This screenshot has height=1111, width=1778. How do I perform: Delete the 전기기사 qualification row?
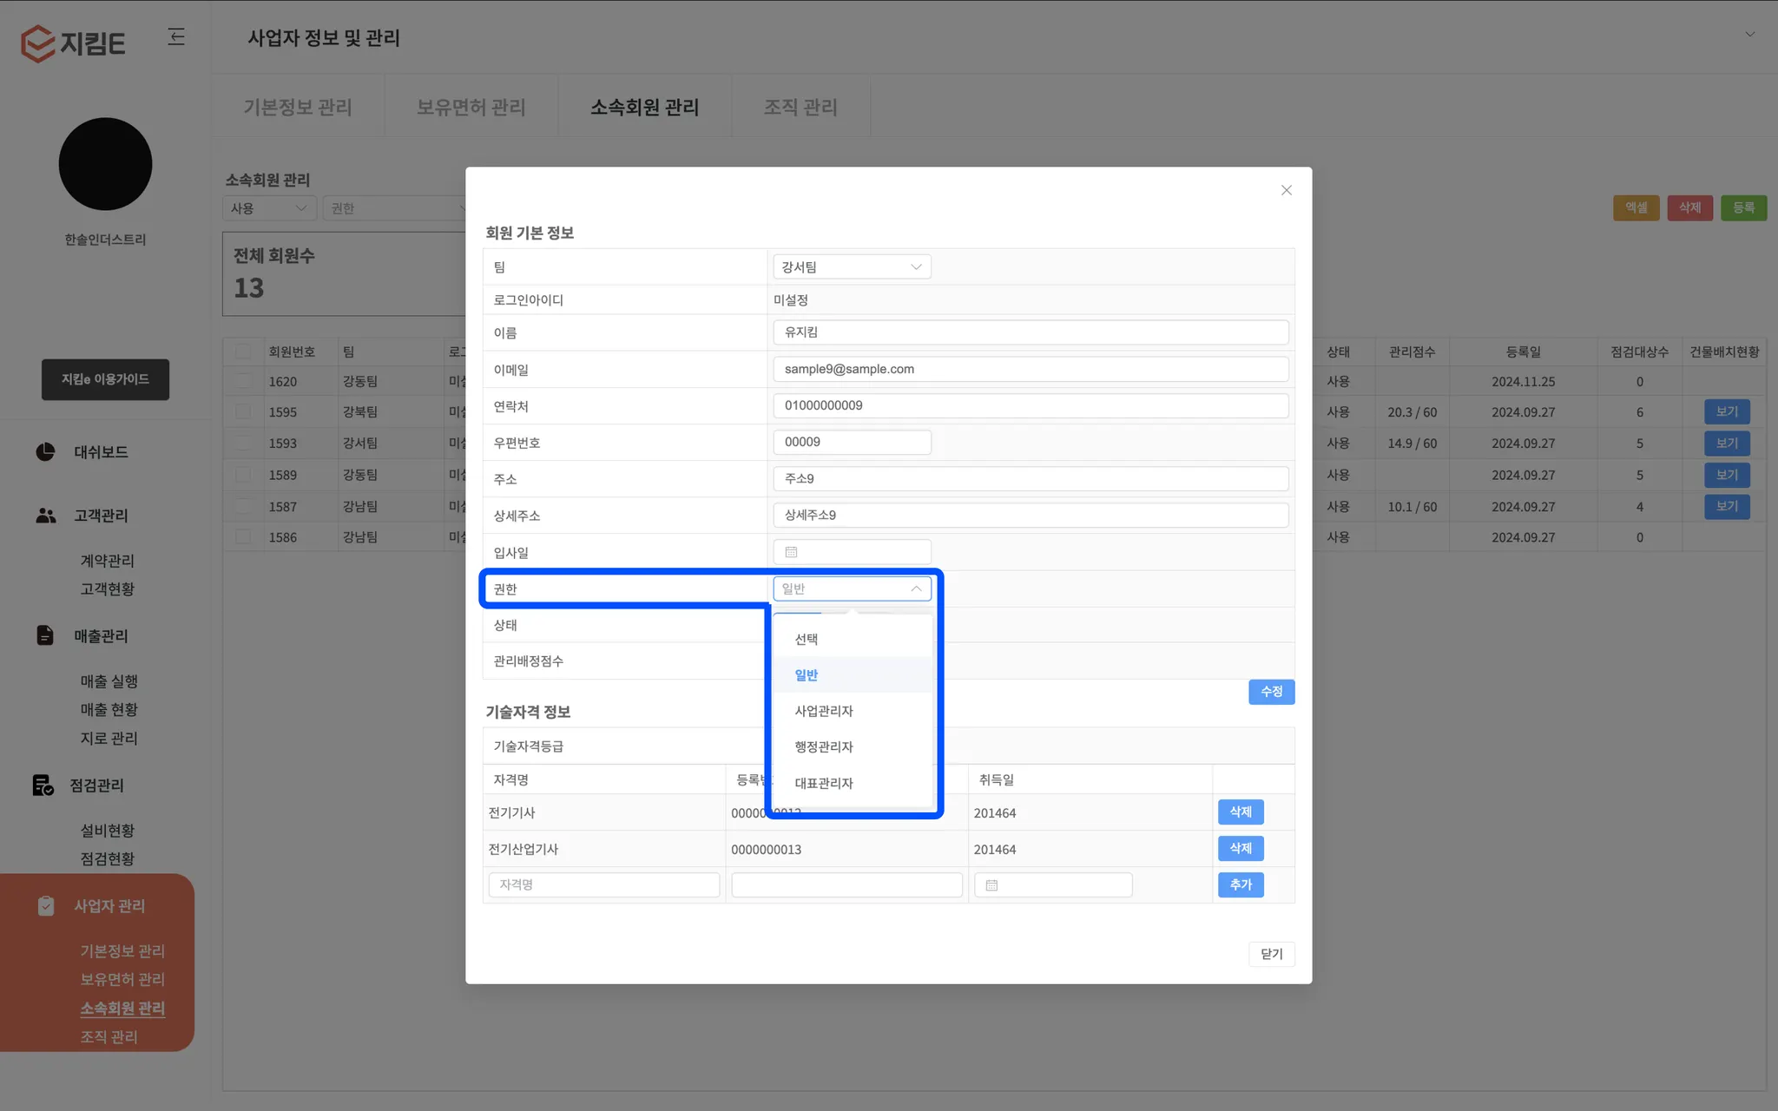pyautogui.click(x=1240, y=812)
